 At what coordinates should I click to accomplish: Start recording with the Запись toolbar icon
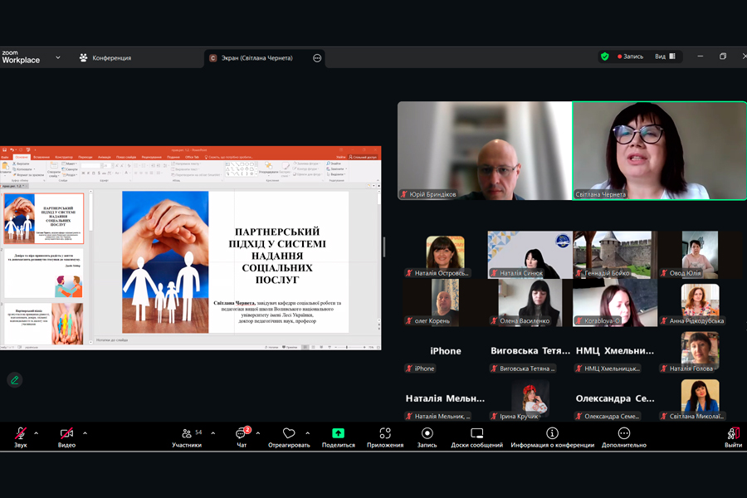427,437
